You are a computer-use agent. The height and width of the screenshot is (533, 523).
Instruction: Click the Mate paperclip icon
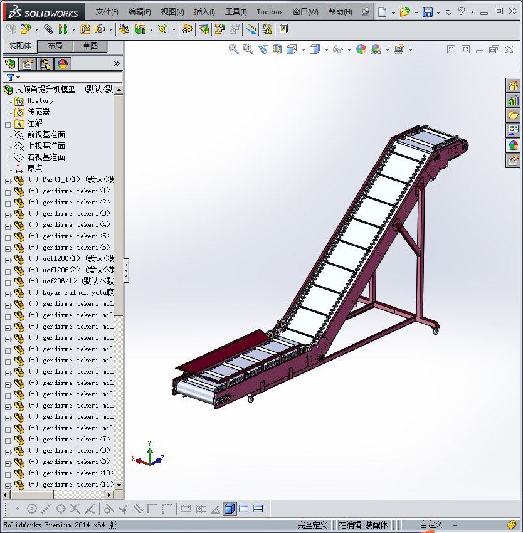point(48,29)
